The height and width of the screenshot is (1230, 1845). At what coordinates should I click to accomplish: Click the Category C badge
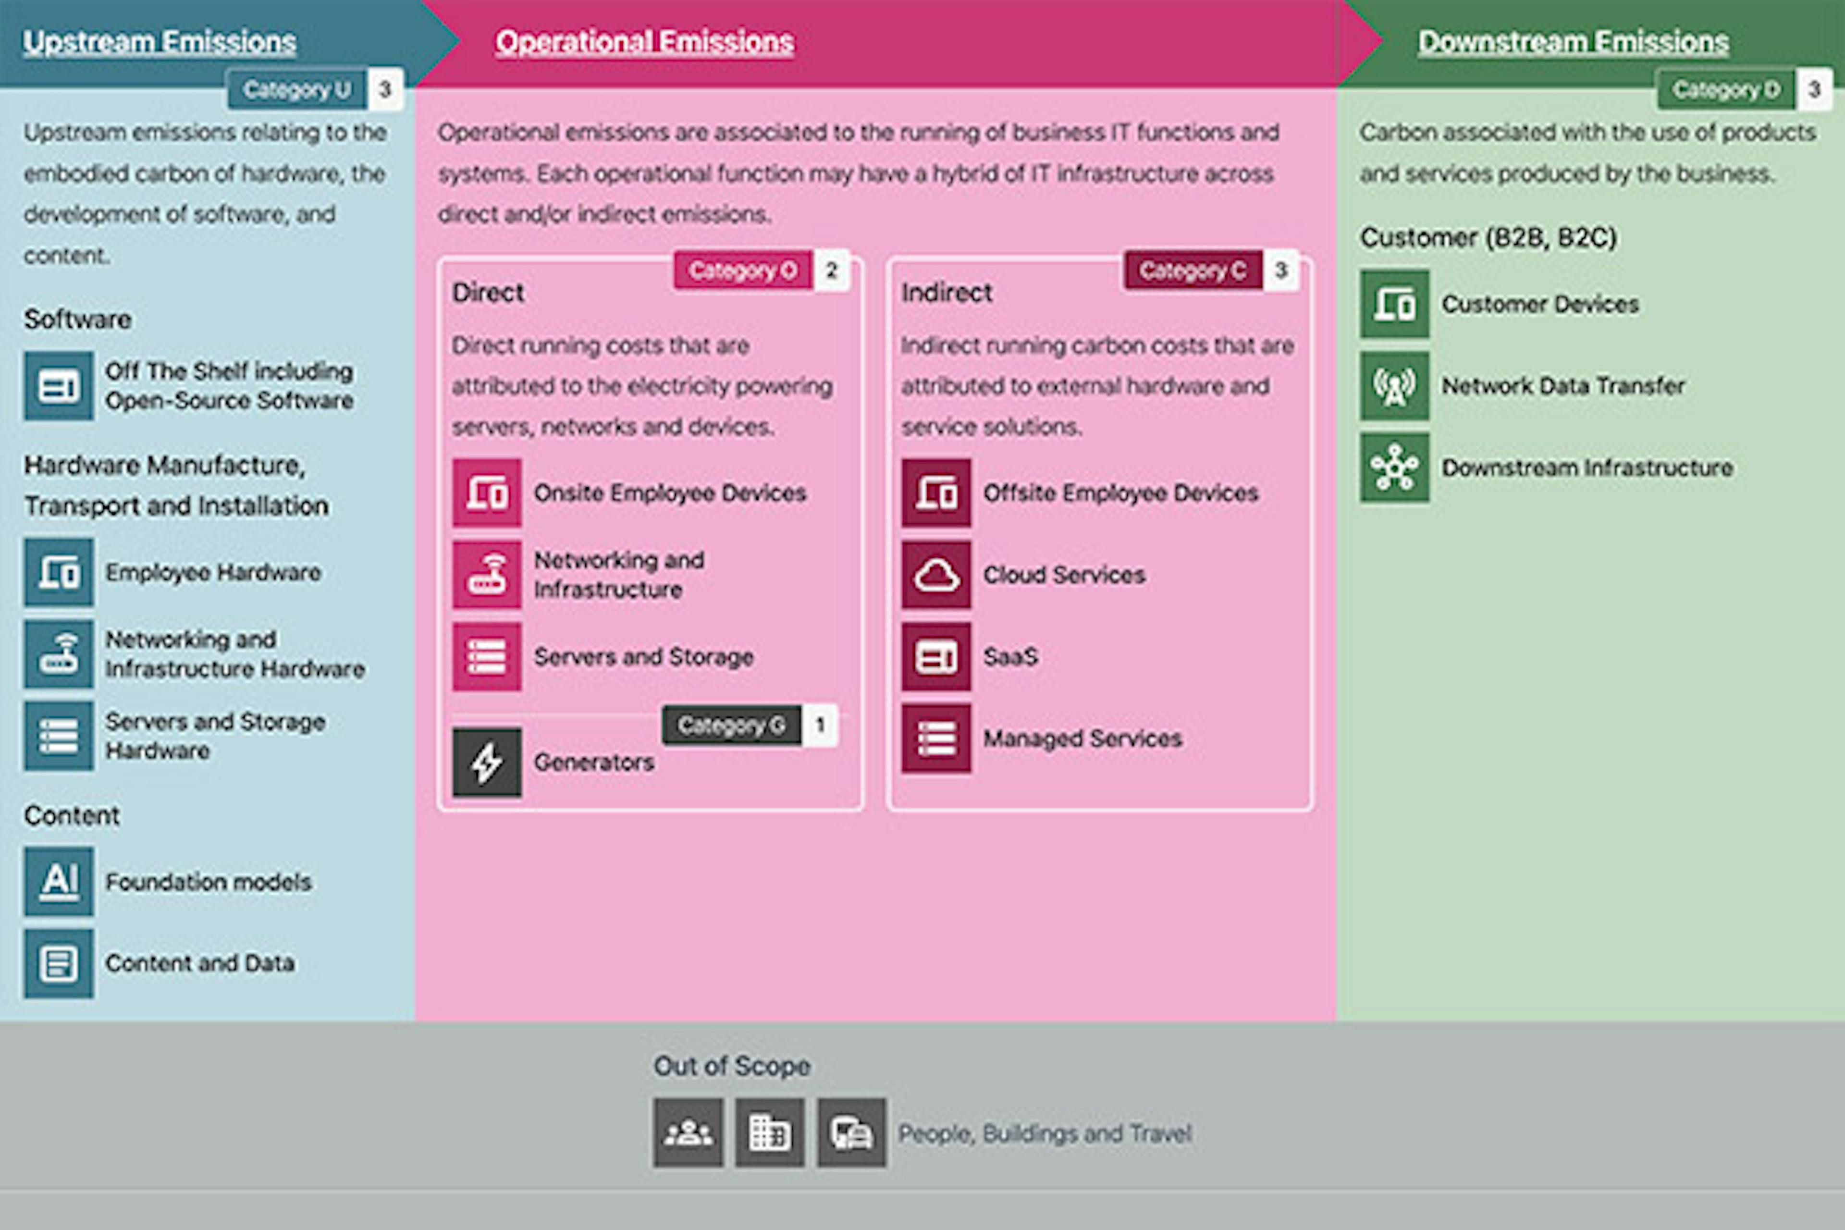[1193, 271]
